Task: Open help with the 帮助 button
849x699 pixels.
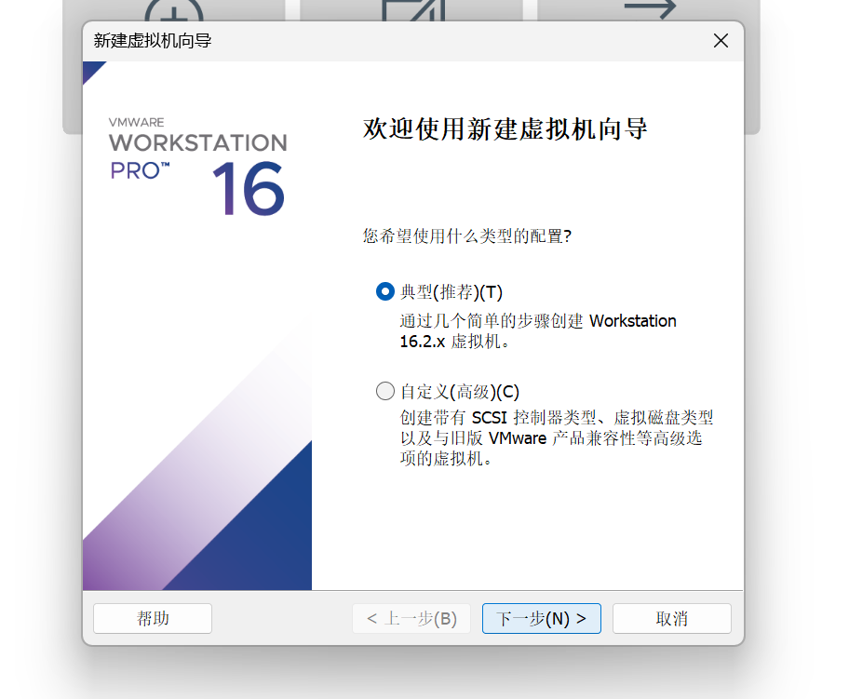Action: tap(153, 618)
